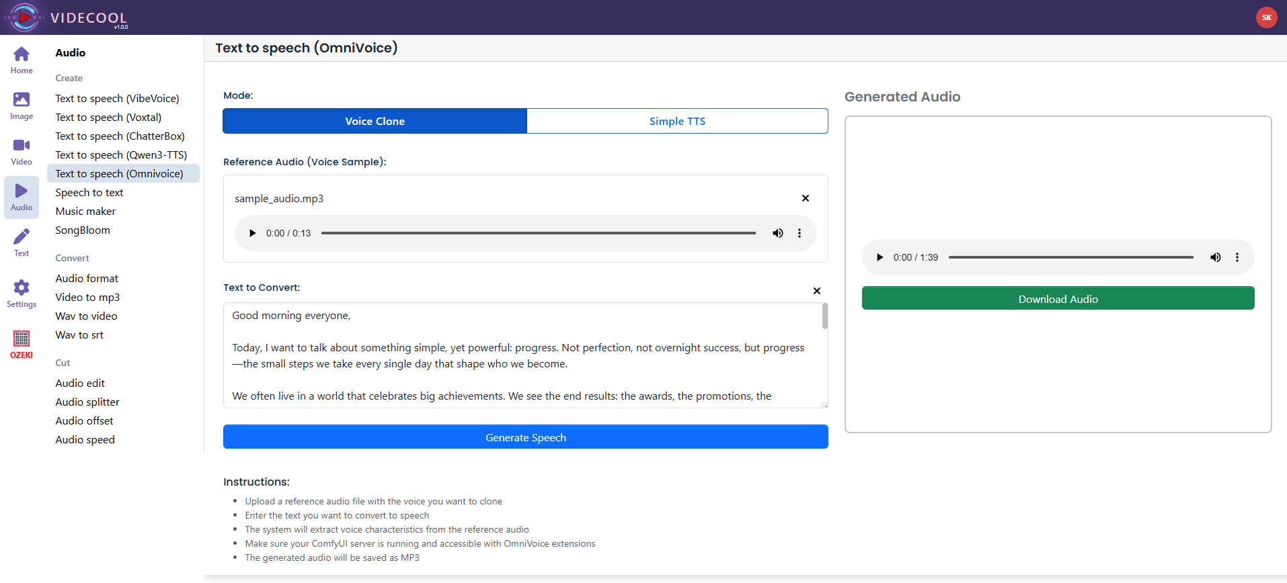Viewport: 1287px width, 583px height.
Task: Mute the generated audio player
Action: coord(1215,257)
